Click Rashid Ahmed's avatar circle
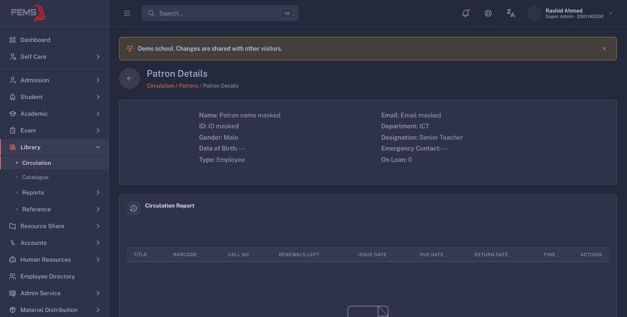The width and height of the screenshot is (627, 317). [x=534, y=13]
